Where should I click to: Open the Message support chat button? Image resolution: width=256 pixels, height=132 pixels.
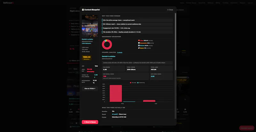pos(247,128)
